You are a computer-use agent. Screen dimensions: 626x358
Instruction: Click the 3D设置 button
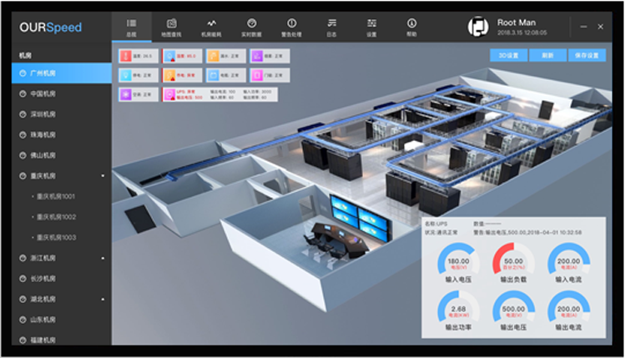coord(507,56)
